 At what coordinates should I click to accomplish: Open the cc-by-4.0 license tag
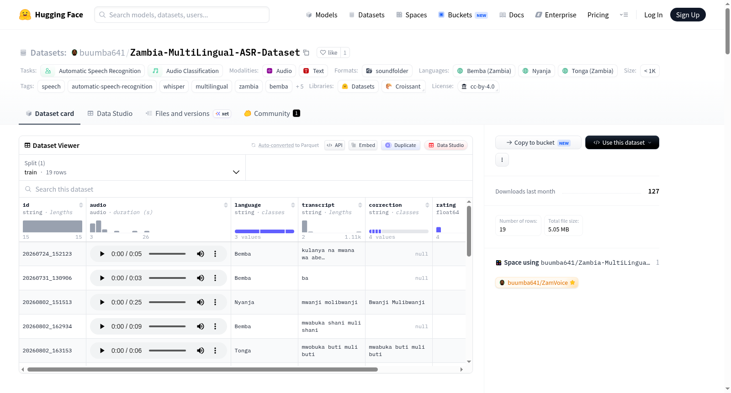478,86
